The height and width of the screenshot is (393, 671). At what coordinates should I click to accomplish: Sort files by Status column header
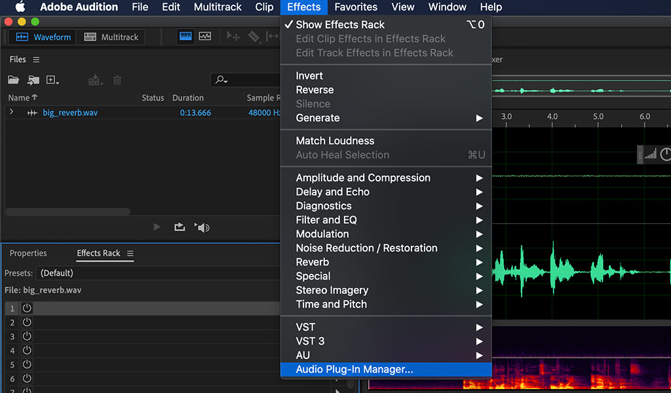(153, 98)
